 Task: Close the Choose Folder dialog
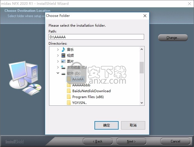pyautogui.click(x=145, y=16)
